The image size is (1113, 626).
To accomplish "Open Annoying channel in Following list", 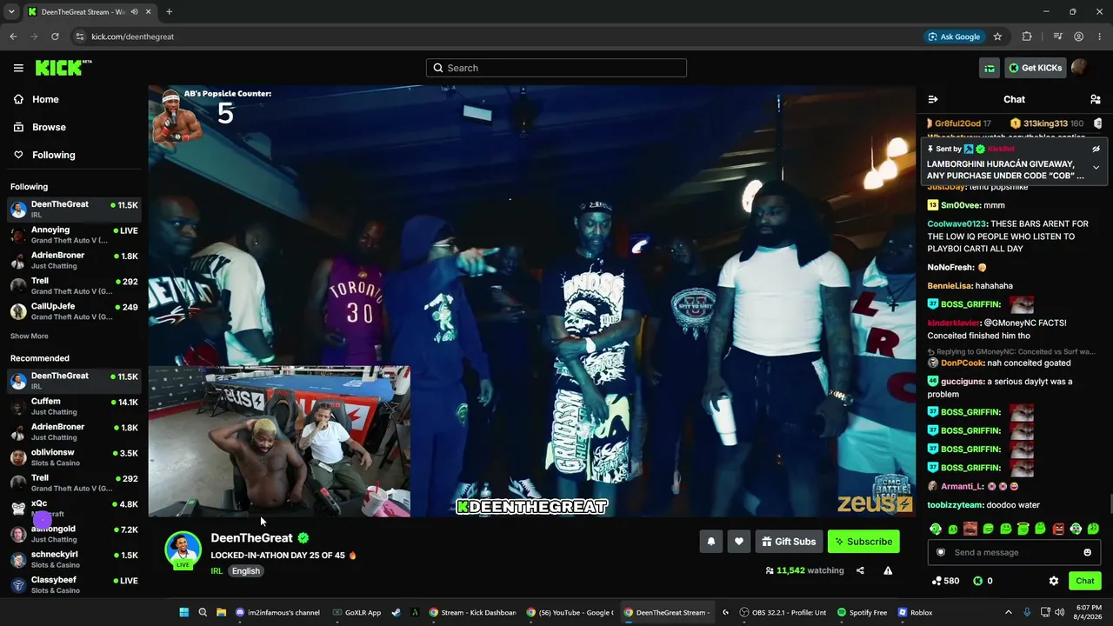I will click(74, 235).
